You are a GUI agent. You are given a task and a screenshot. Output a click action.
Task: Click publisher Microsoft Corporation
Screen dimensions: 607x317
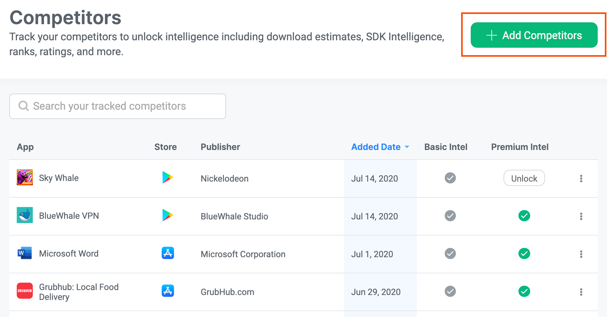243,254
